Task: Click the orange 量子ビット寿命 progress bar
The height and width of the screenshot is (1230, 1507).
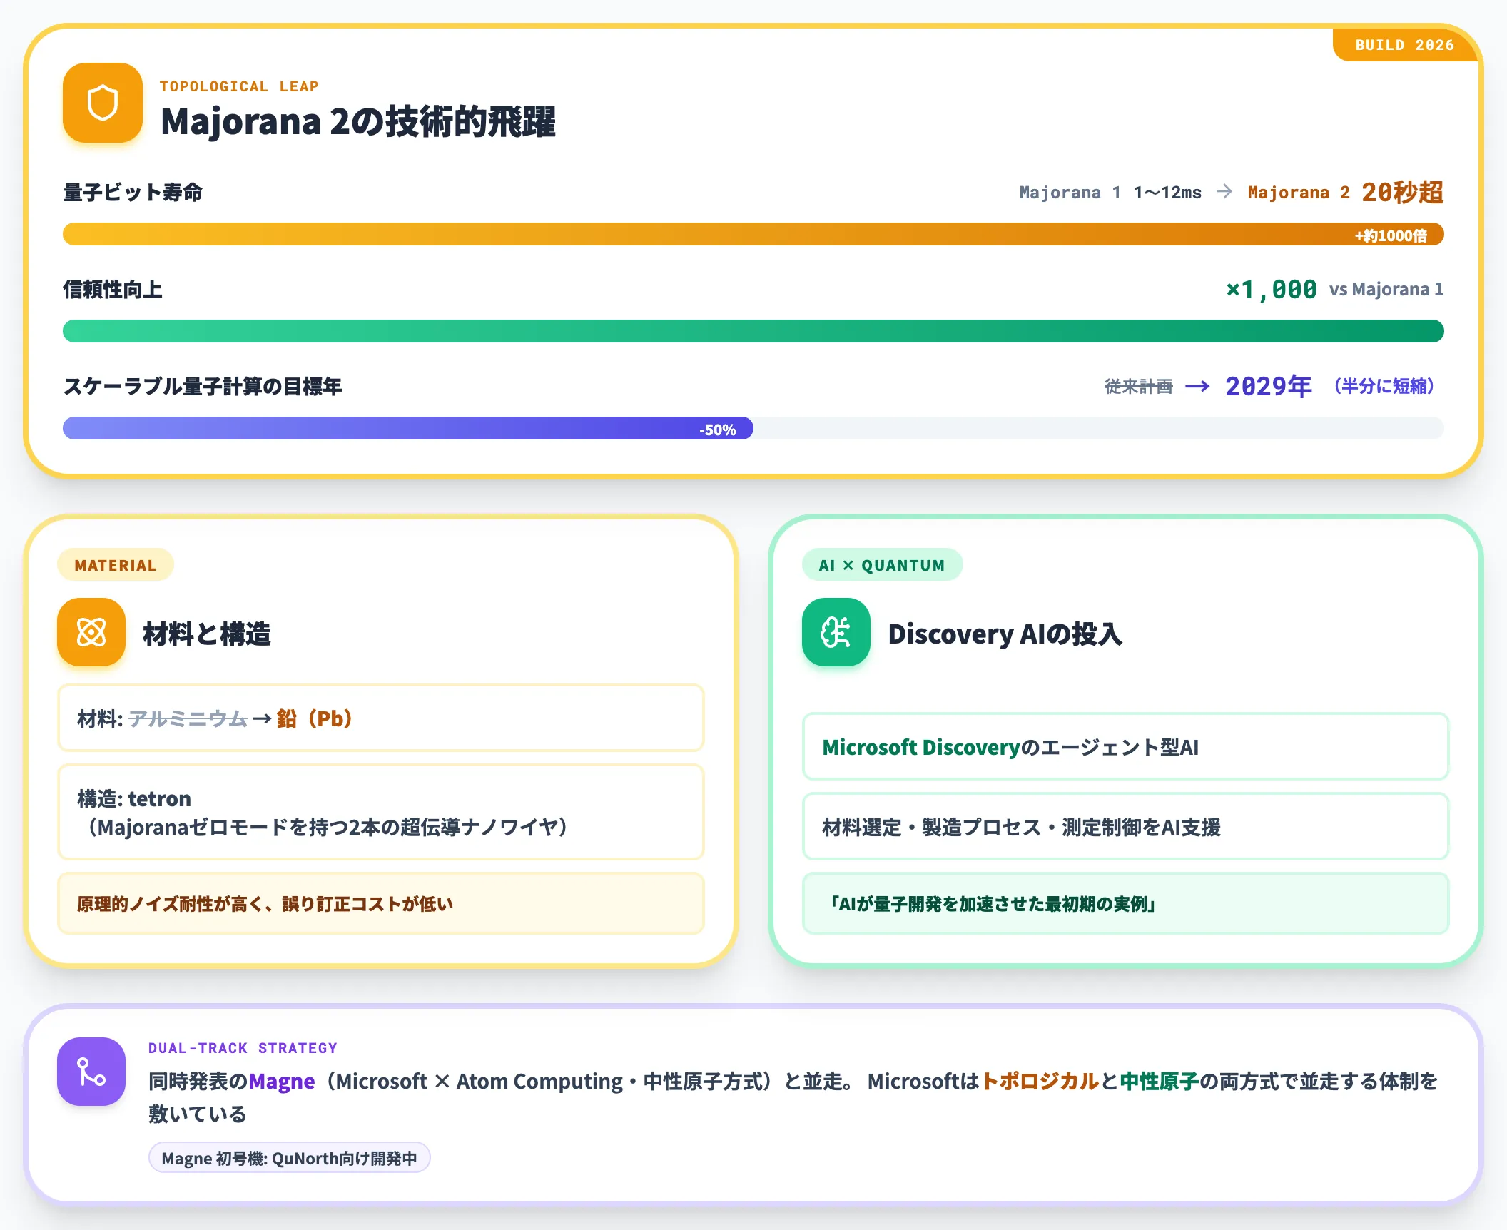Action: tap(753, 235)
